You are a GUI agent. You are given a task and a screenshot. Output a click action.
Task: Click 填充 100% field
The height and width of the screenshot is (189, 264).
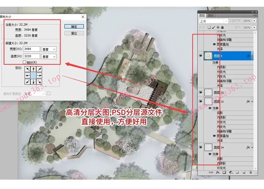click(x=248, y=27)
